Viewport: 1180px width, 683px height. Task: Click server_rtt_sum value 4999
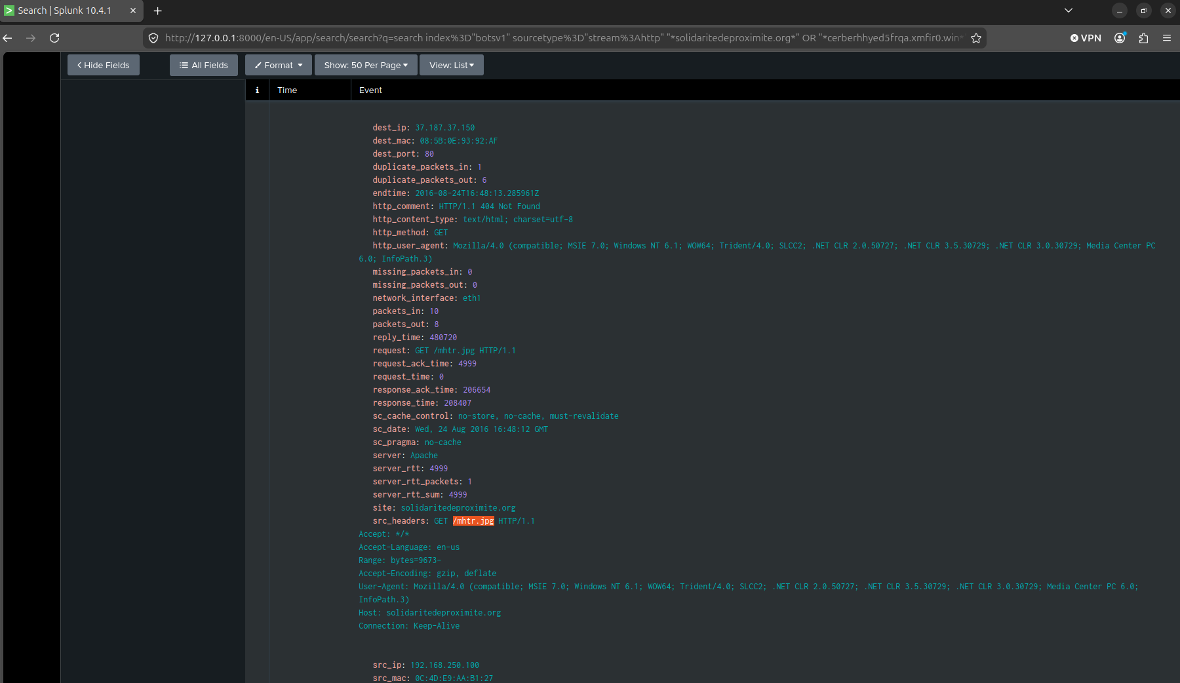[x=458, y=495]
